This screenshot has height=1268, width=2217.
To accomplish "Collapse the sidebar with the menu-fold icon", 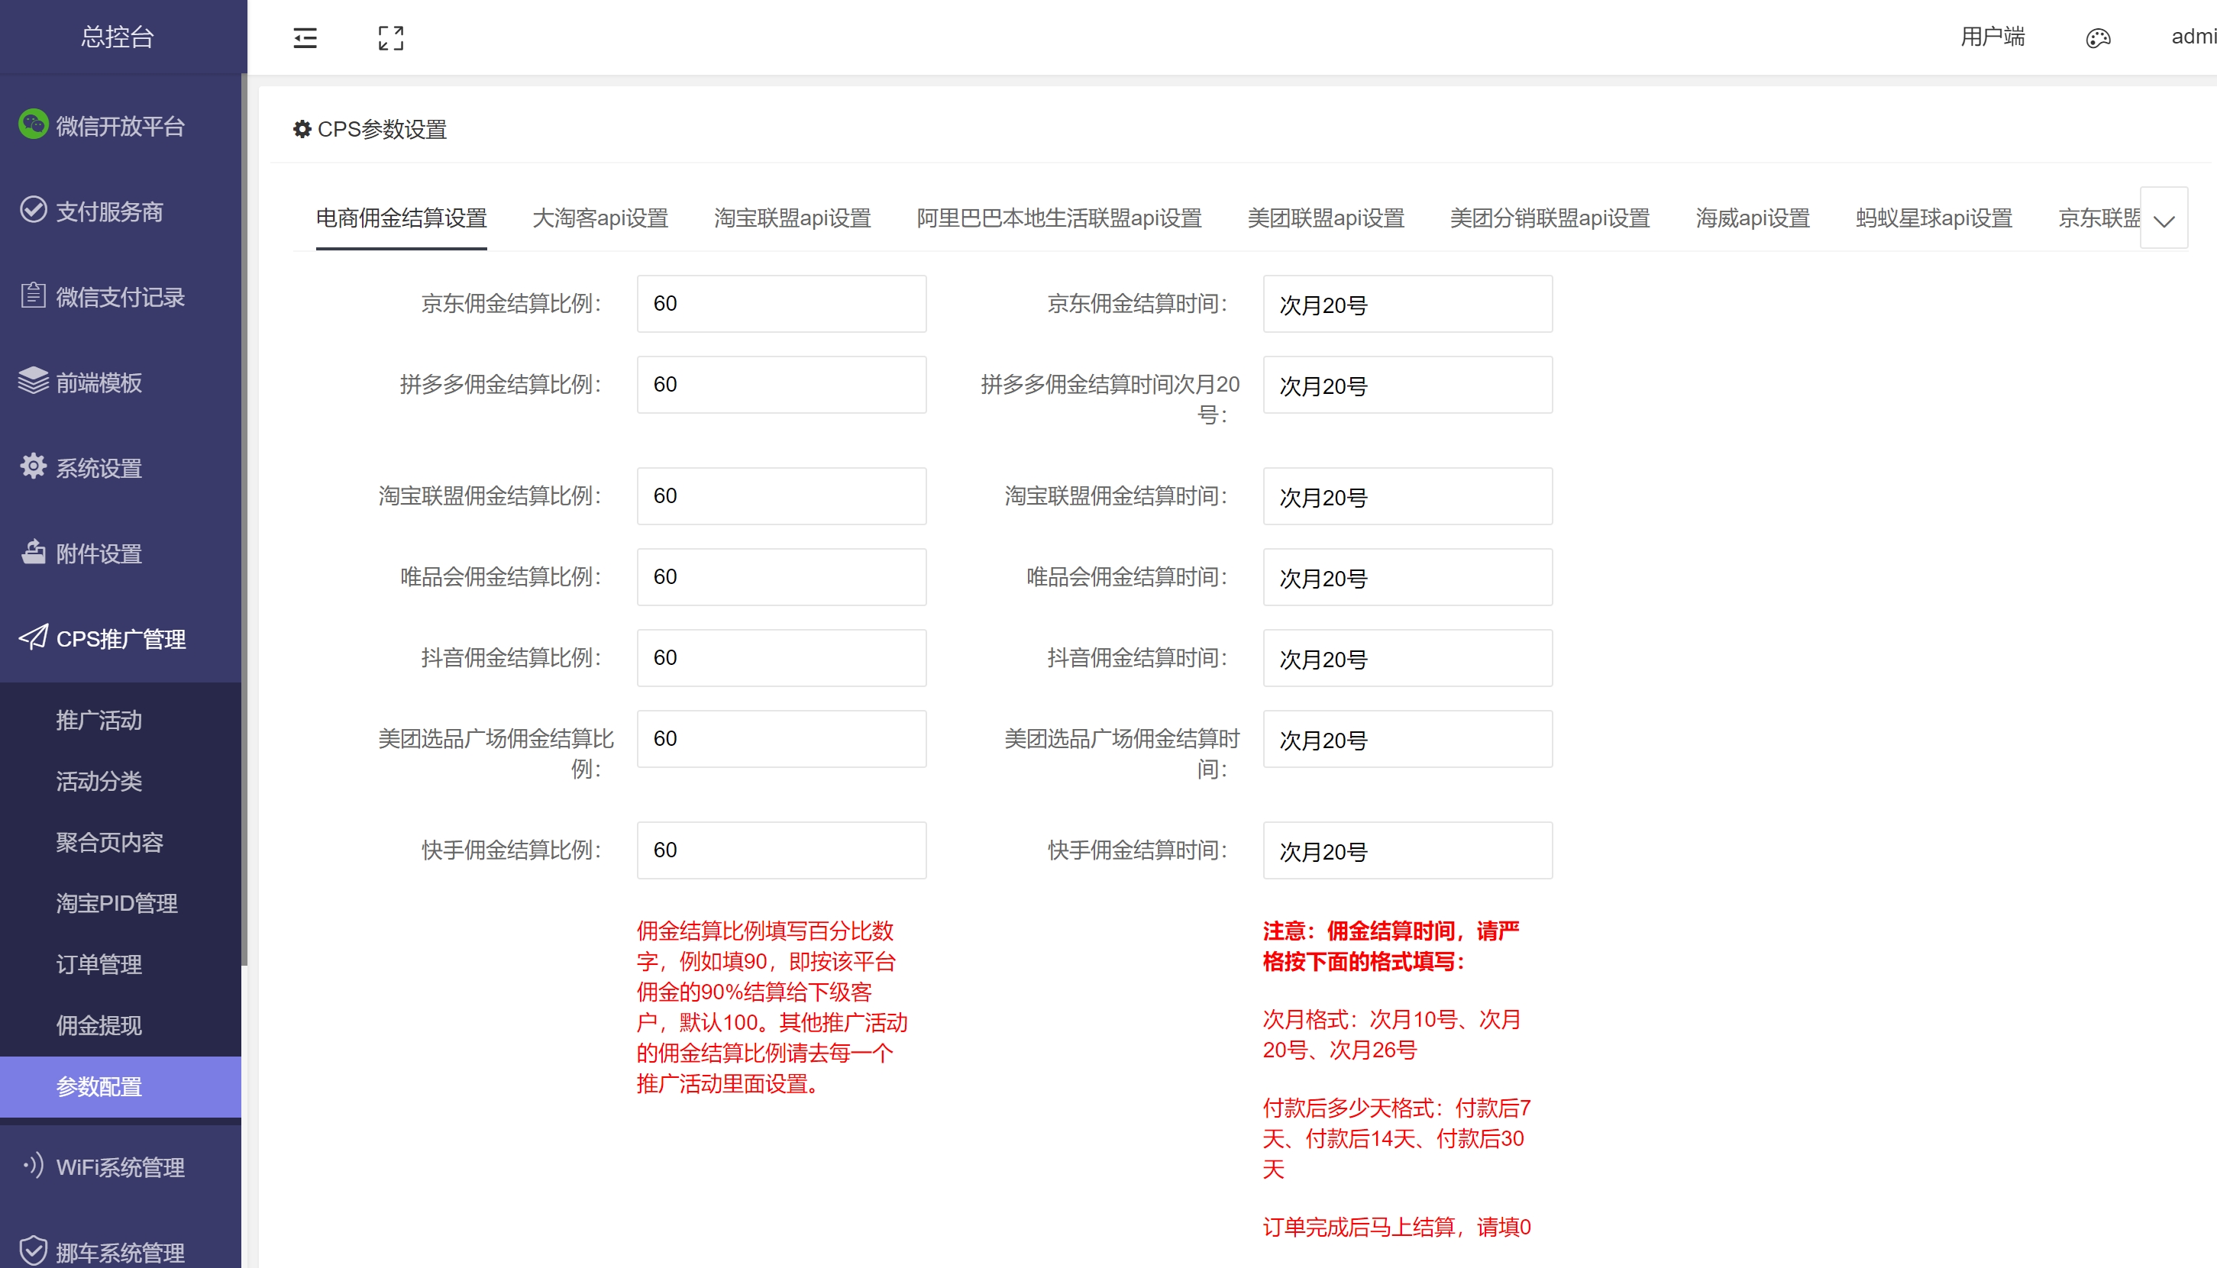I will coord(305,37).
